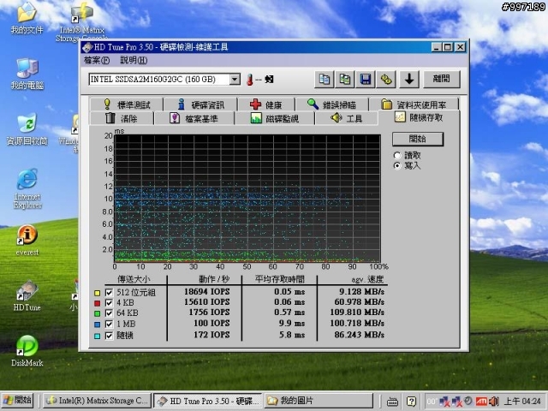Click the volume speaker tray icon
This screenshot has height=411, width=548.
tap(493, 402)
